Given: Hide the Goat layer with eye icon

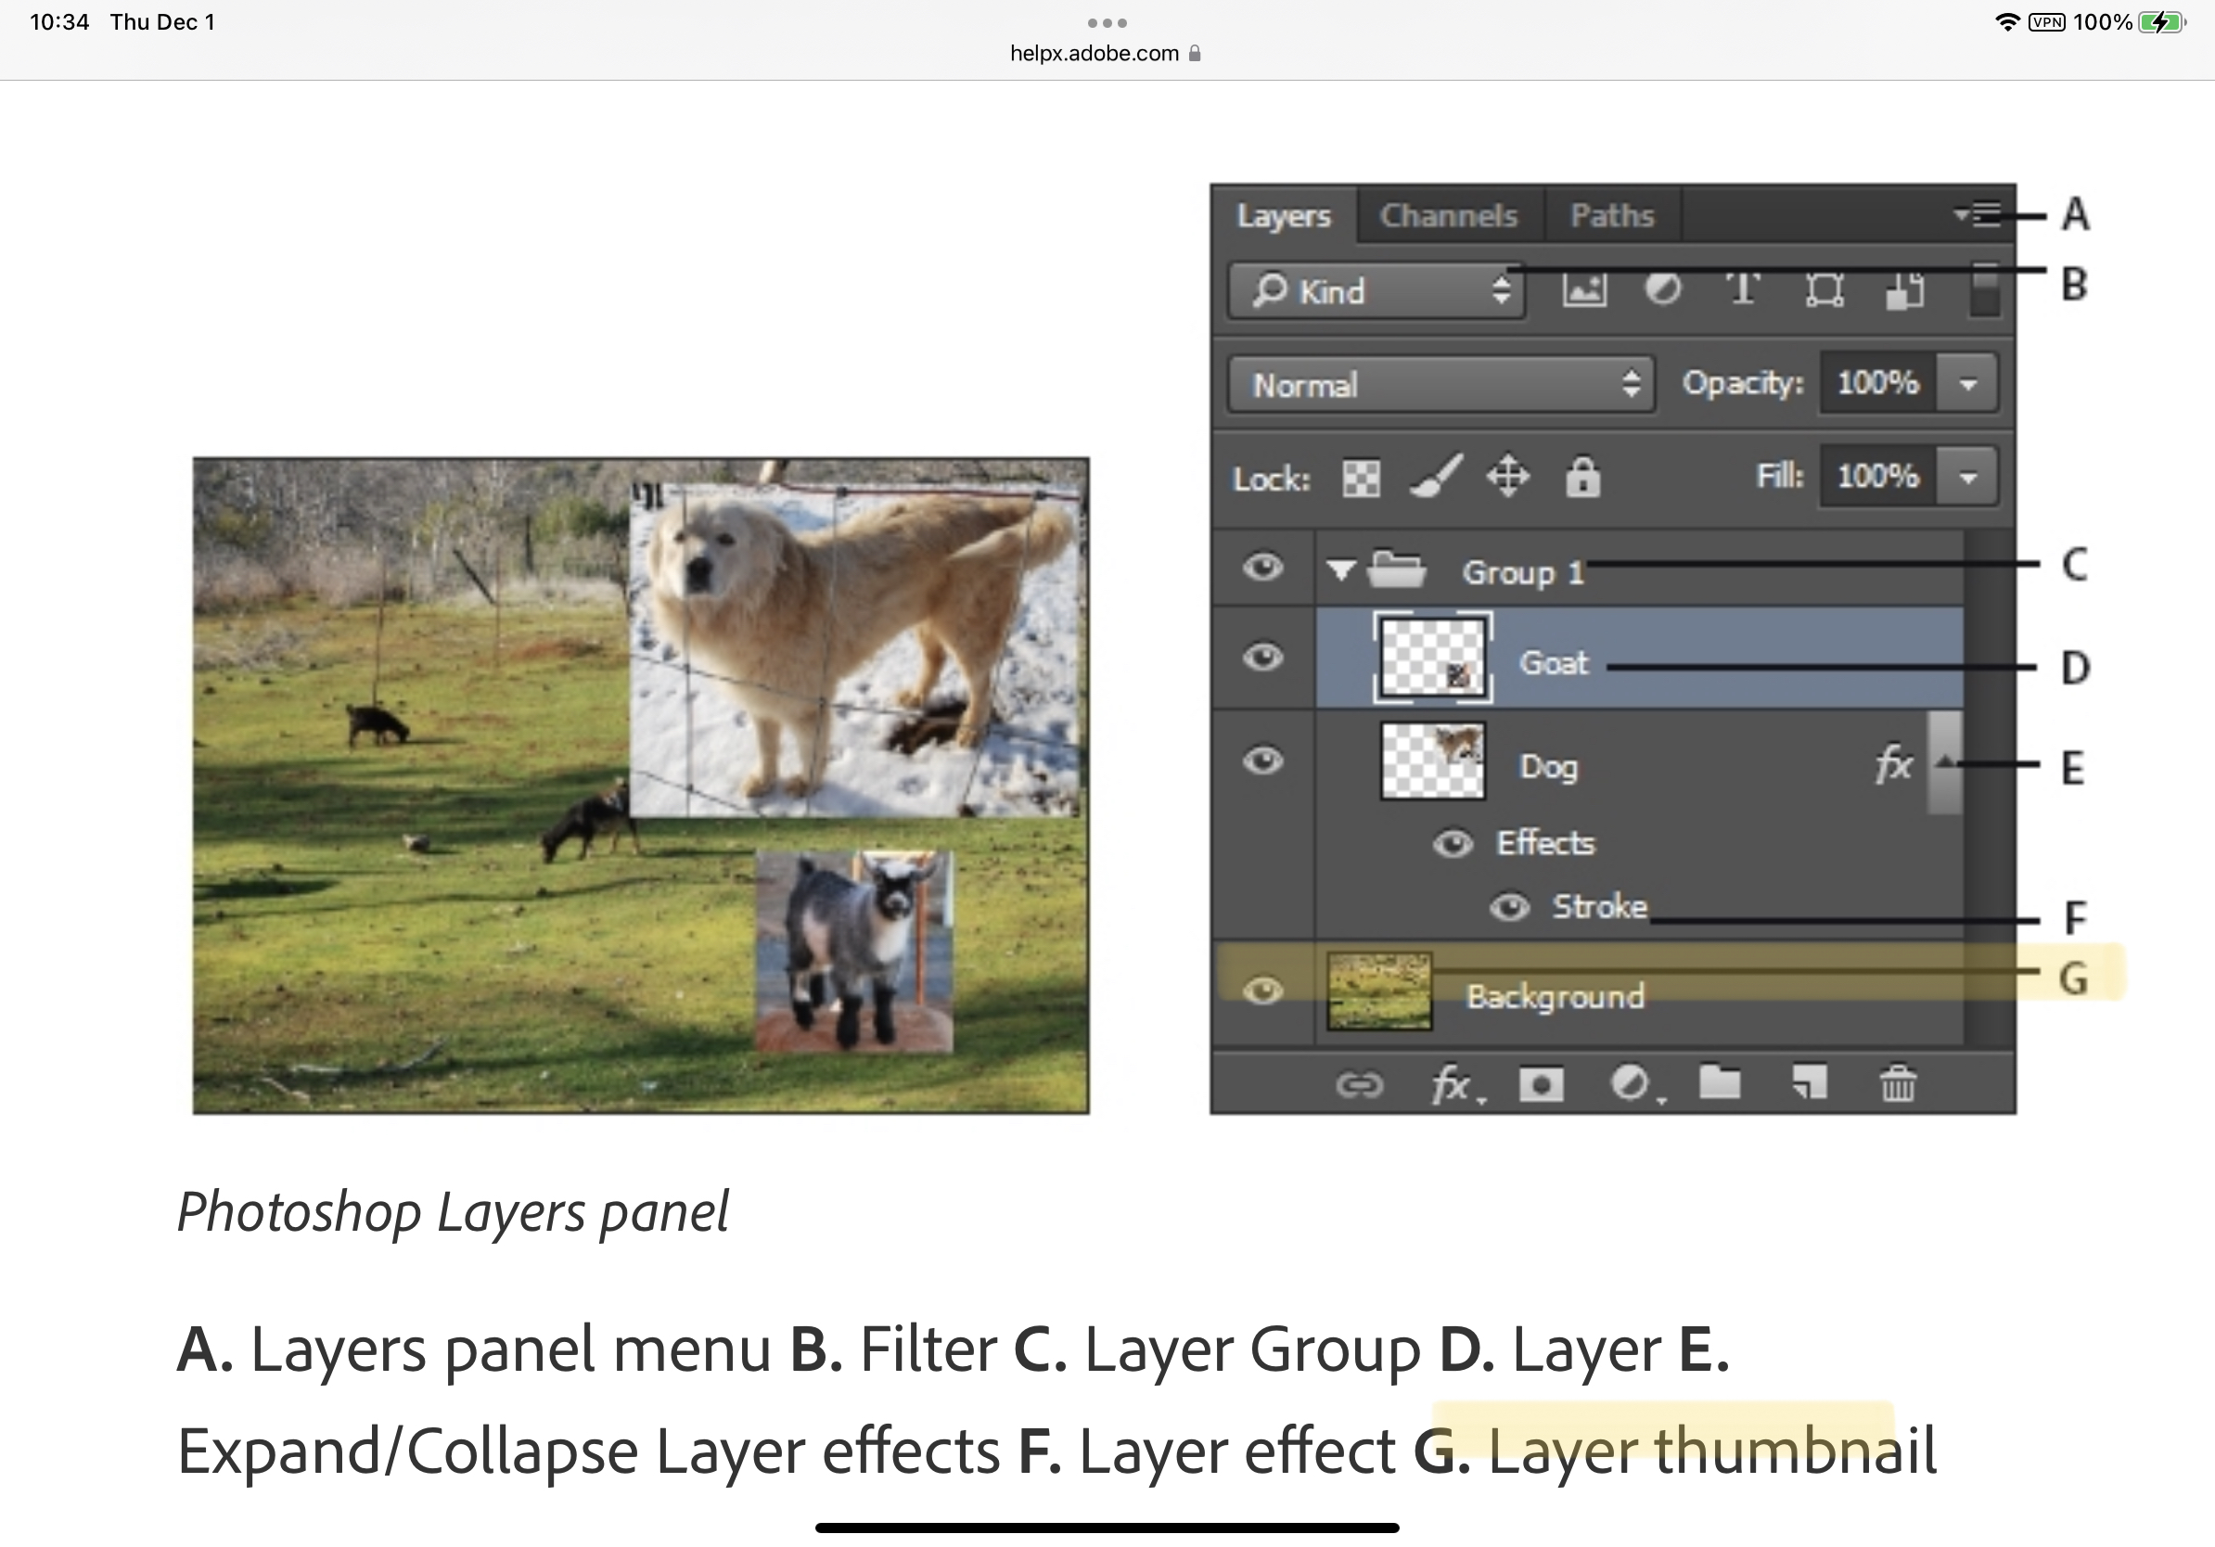Looking at the screenshot, I should (1262, 658).
